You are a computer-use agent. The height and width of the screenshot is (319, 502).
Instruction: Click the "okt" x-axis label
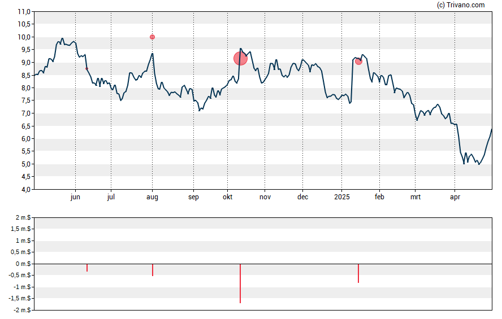(x=228, y=197)
